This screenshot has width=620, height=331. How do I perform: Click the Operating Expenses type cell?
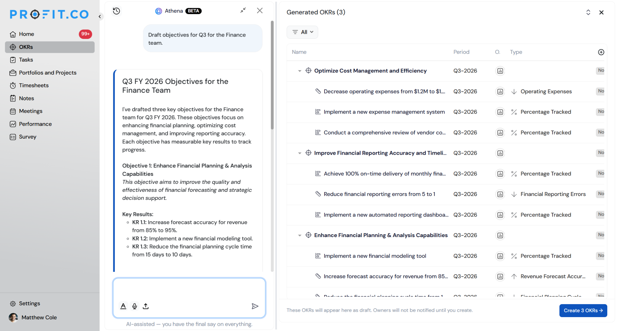click(546, 92)
